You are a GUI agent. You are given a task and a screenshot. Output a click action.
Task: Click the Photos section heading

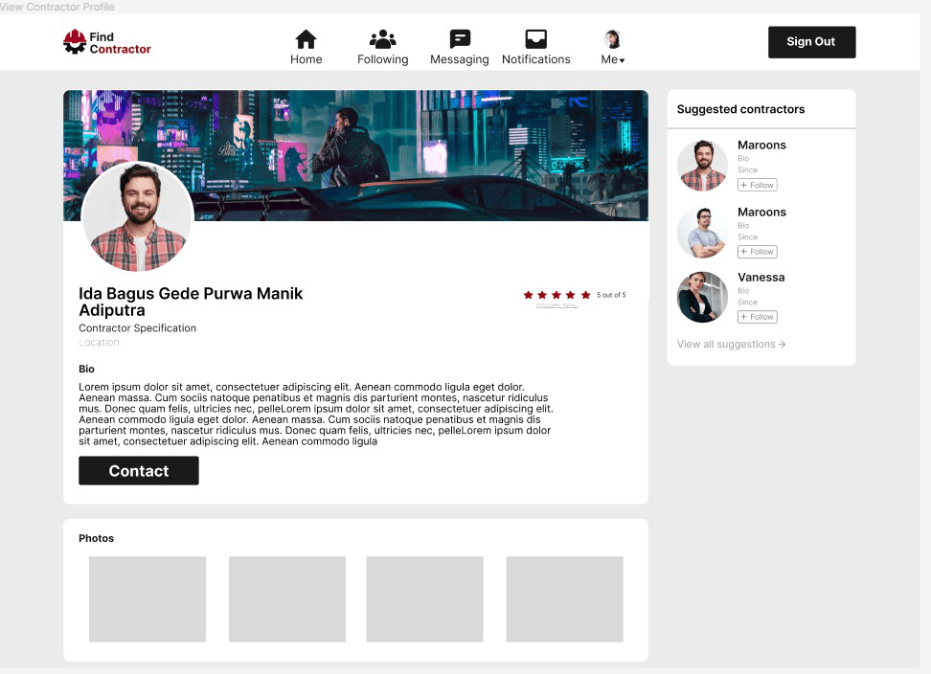point(96,538)
